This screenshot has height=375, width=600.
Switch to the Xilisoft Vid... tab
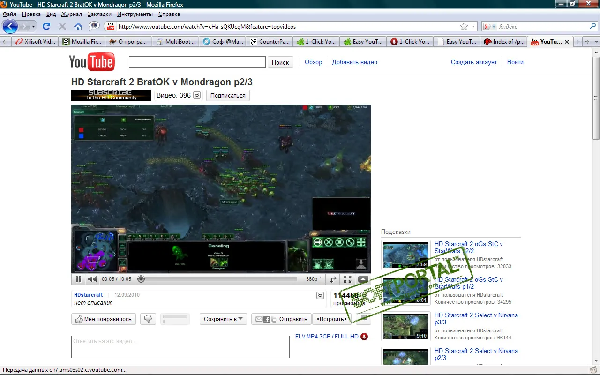point(35,42)
